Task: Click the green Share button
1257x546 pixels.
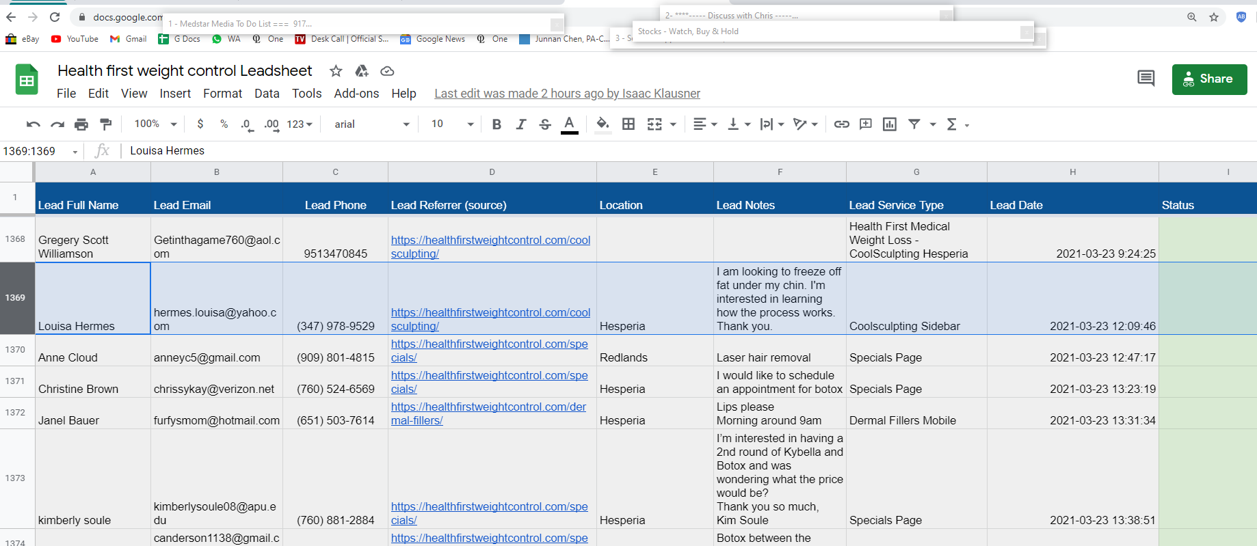Action: pyautogui.click(x=1209, y=79)
